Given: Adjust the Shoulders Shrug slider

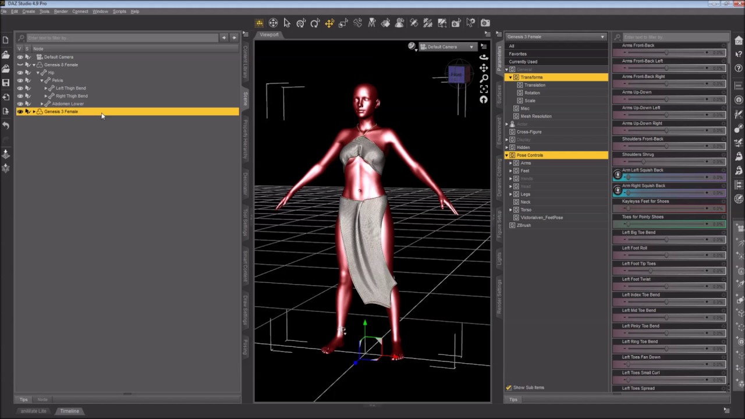Looking at the screenshot, I should tap(669, 162).
